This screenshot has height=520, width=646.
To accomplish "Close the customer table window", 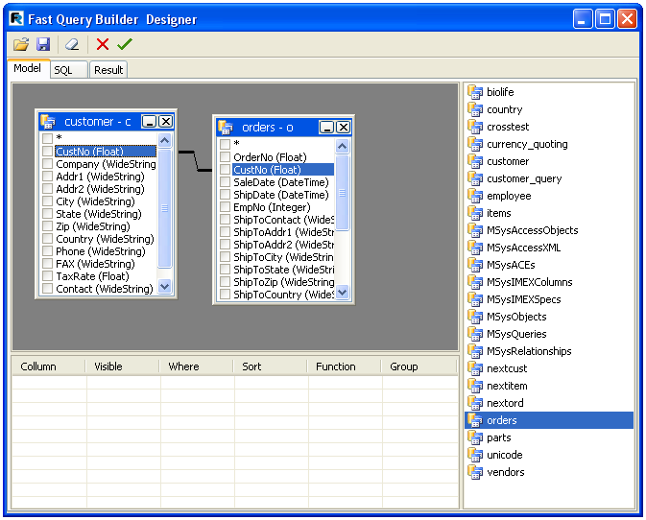I will (x=165, y=122).
